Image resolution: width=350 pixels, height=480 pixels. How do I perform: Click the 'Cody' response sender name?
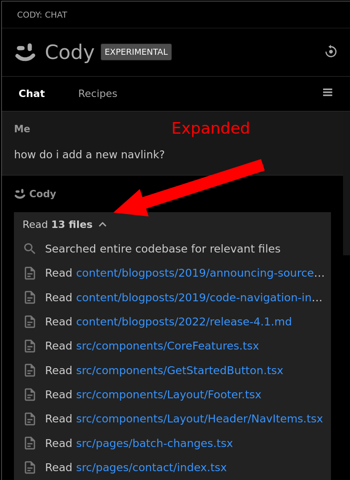pyautogui.click(x=43, y=194)
